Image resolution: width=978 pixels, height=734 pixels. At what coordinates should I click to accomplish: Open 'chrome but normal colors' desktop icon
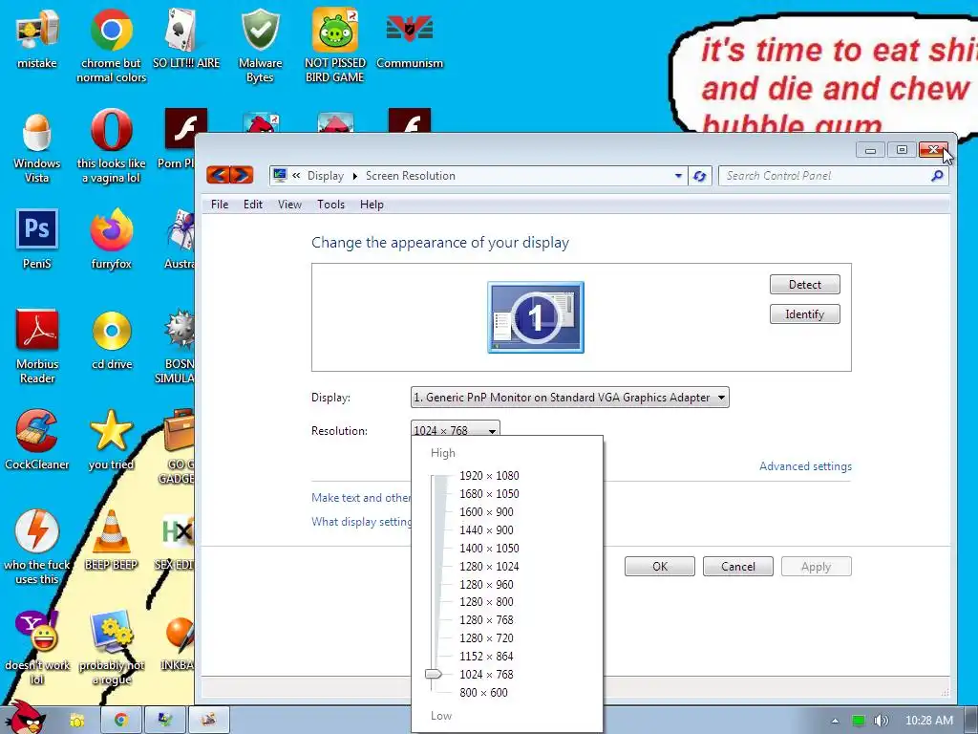pyautogui.click(x=111, y=45)
